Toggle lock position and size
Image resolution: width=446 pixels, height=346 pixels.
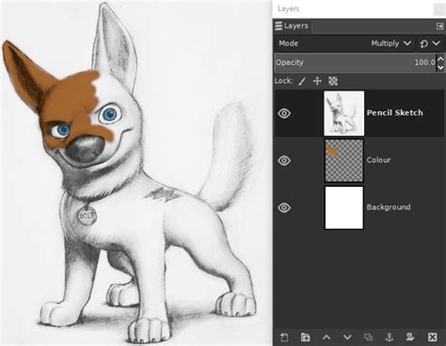[317, 81]
